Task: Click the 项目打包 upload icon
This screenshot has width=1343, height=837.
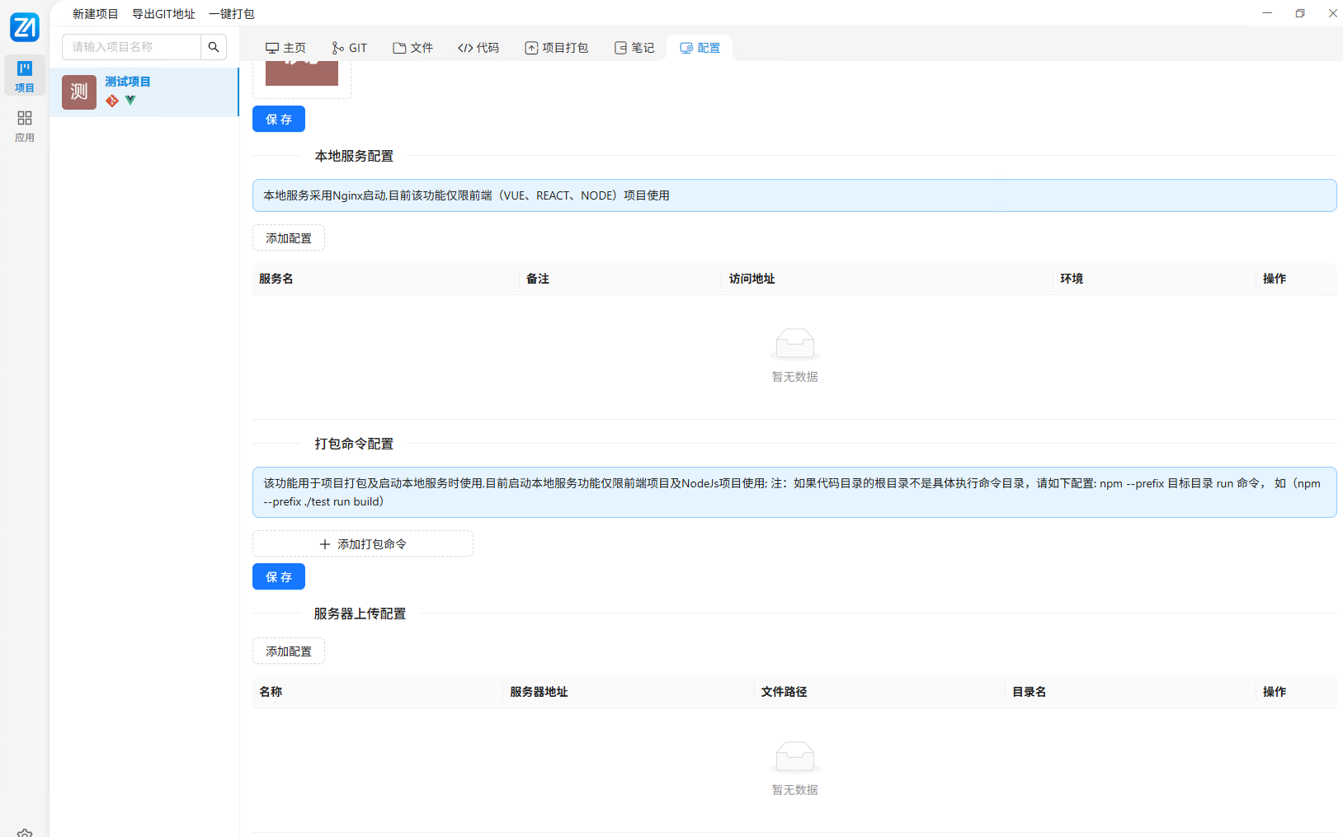Action: click(532, 48)
